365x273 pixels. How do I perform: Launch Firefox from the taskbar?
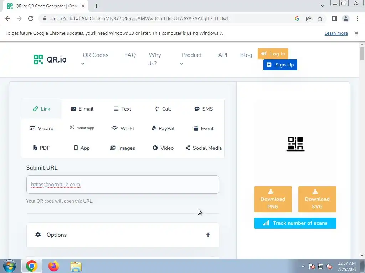pos(54,266)
